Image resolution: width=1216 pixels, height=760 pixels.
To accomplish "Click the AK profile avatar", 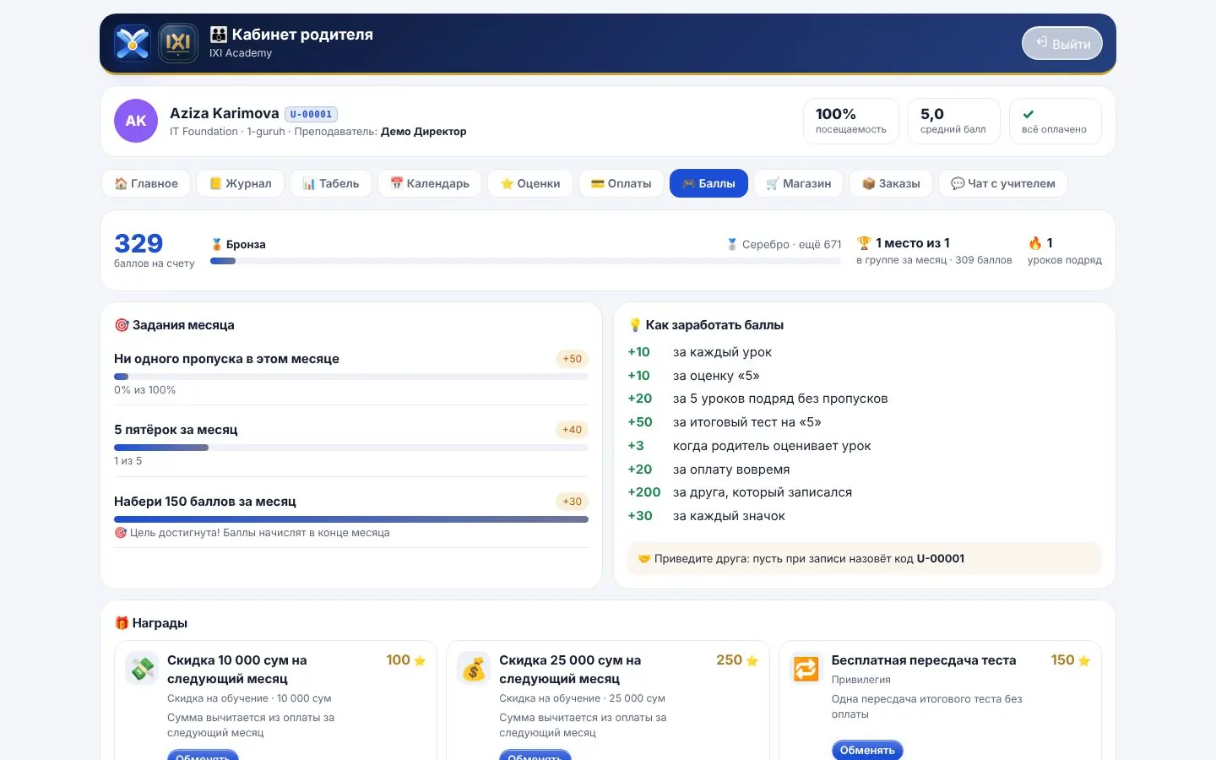I will click(x=136, y=121).
